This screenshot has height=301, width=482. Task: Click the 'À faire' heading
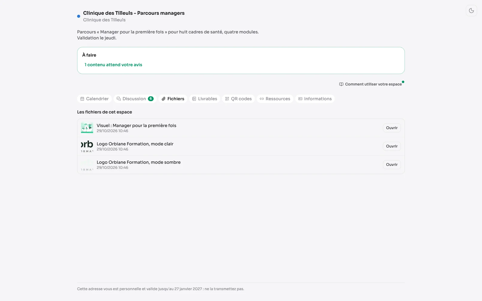[89, 55]
